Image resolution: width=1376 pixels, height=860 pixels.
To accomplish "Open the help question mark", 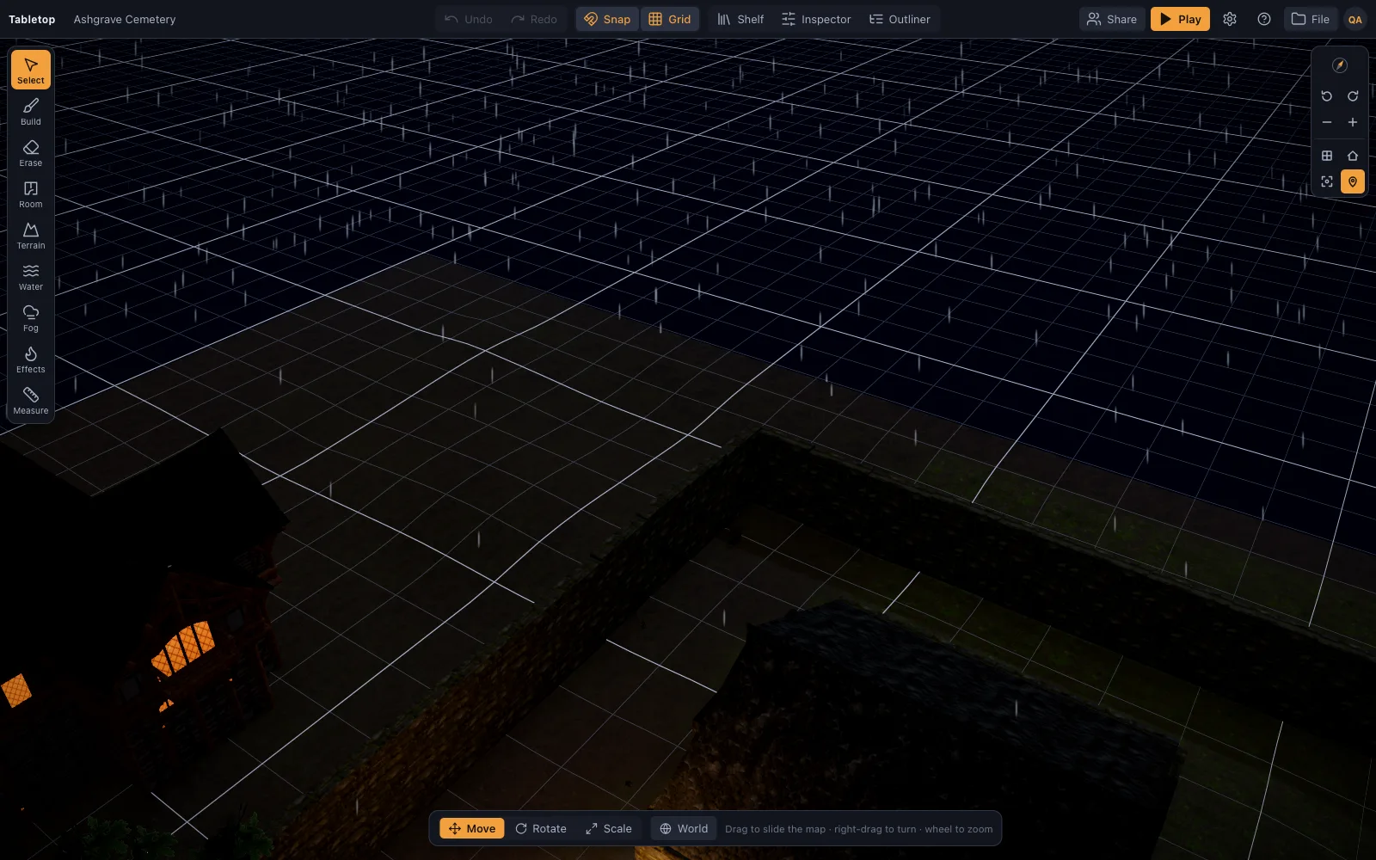I will pyautogui.click(x=1264, y=19).
